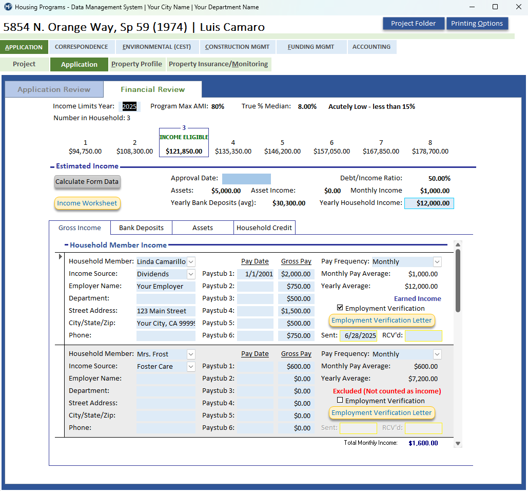The width and height of the screenshot is (528, 491).
Task: Click the INCOME ELIGIBLE $121,850.00 box
Action: point(184,143)
